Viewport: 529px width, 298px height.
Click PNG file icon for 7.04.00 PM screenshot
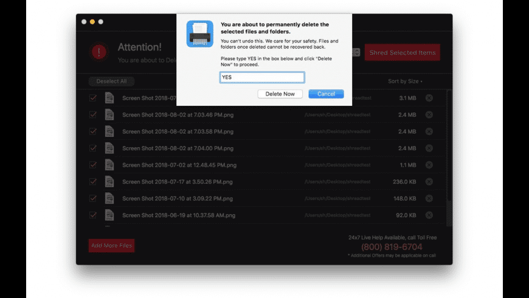pos(109,148)
